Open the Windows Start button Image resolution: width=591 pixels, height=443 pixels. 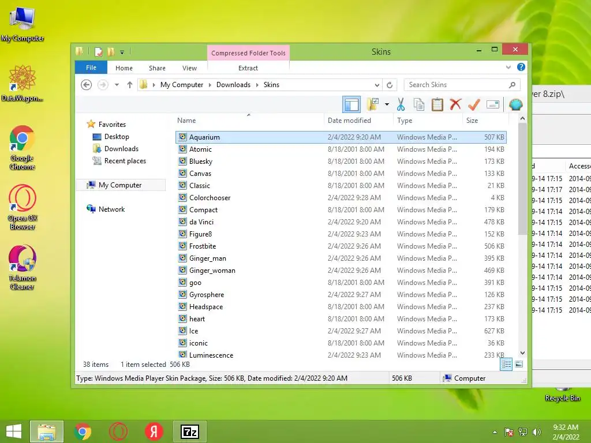click(x=14, y=431)
